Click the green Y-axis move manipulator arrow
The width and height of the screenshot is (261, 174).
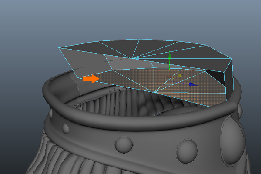click(170, 55)
